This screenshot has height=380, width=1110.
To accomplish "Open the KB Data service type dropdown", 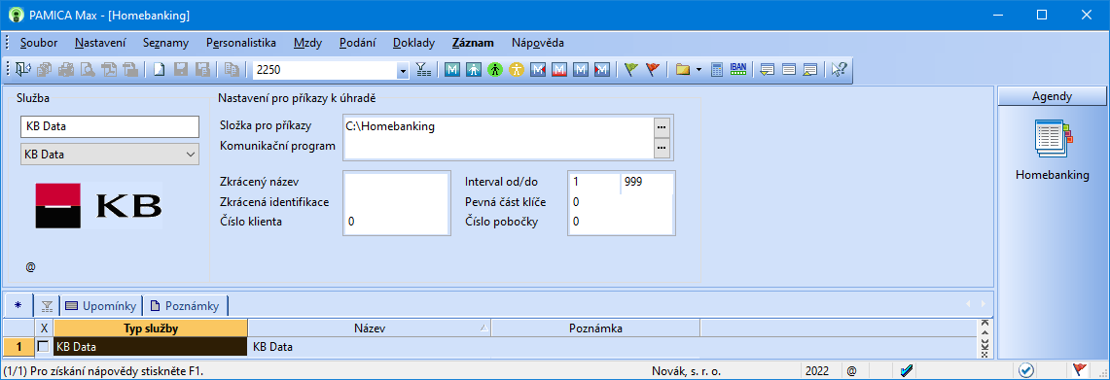I will 191,154.
